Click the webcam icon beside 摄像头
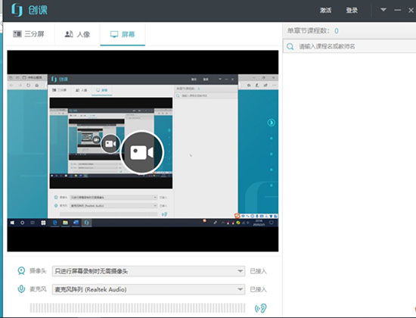This screenshot has width=416, height=318. pos(21,271)
